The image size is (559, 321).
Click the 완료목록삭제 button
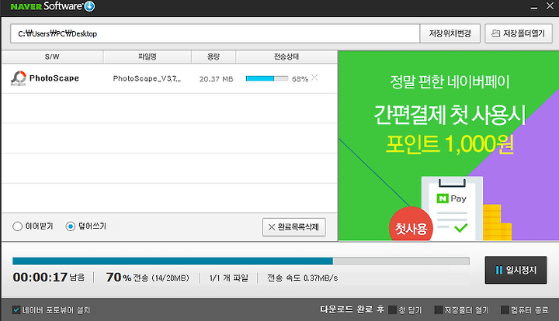(x=294, y=227)
